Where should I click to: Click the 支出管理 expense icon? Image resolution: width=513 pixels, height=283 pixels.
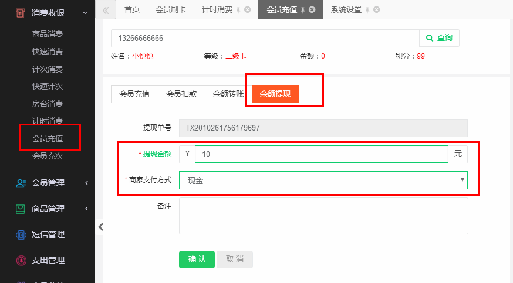coord(21,260)
